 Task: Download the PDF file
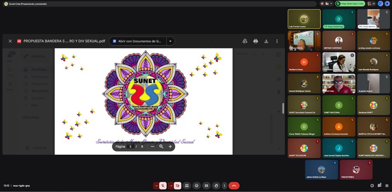(x=266, y=41)
